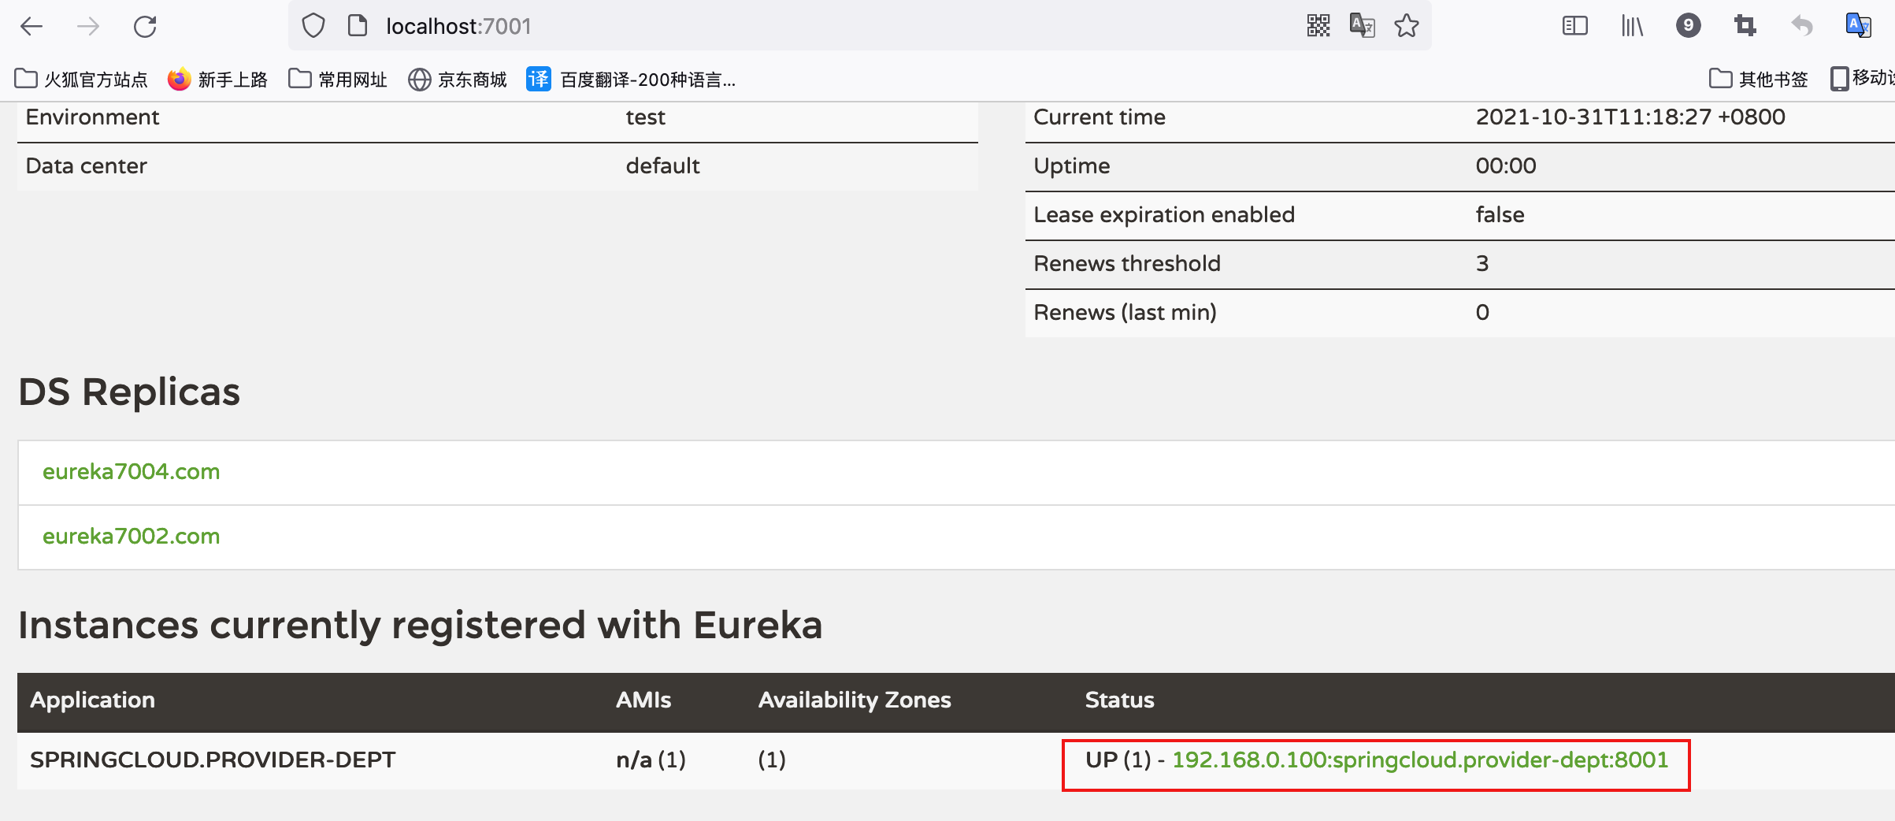
Task: Open 百度翻译 bookmark
Action: point(631,80)
